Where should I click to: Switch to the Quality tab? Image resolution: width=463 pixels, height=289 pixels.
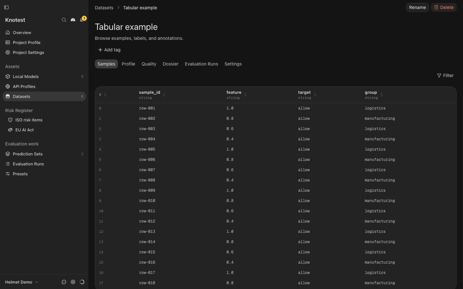click(149, 64)
